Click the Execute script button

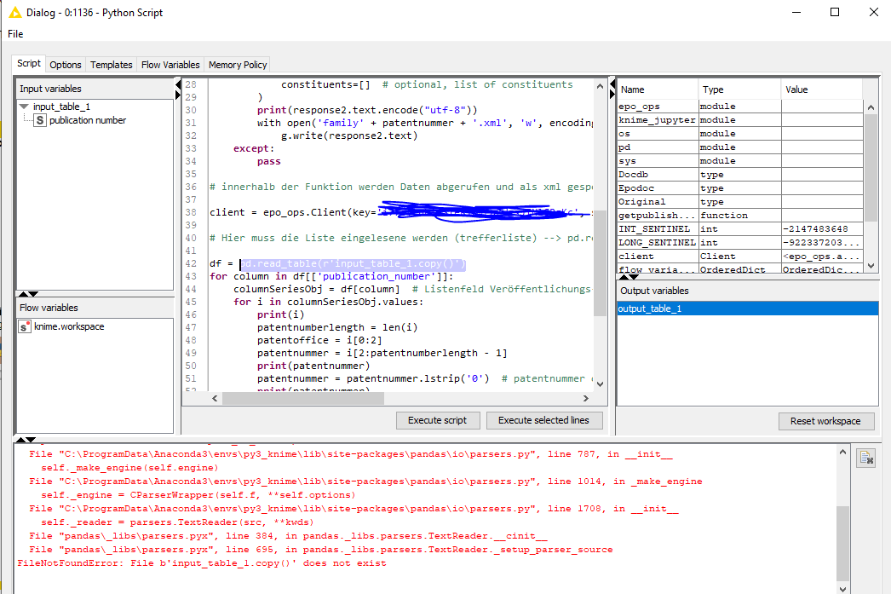(x=438, y=421)
